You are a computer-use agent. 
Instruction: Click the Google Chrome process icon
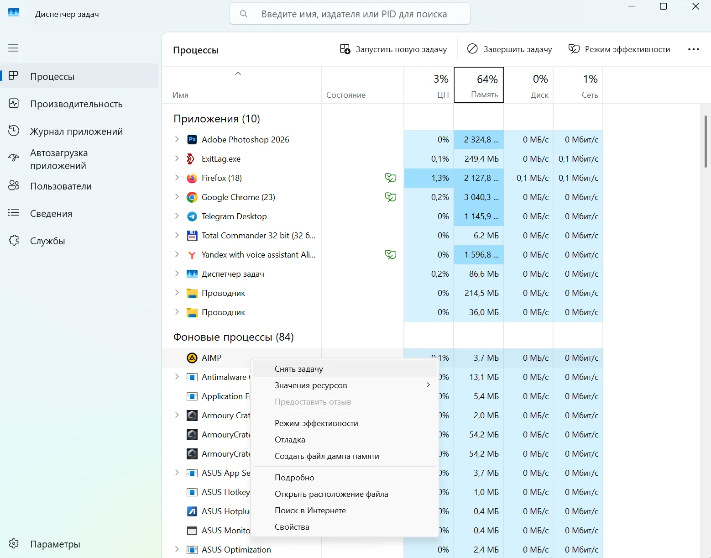click(x=192, y=197)
